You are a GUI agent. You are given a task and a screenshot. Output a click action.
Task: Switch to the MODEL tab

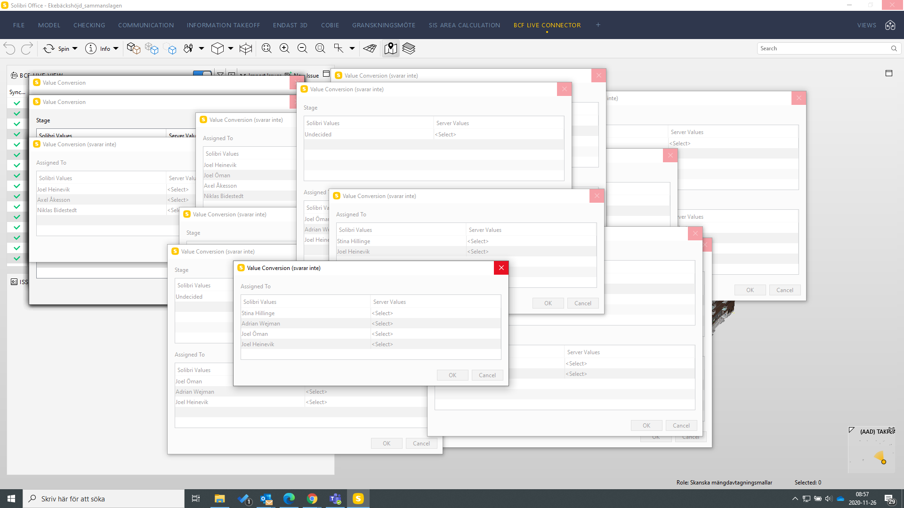(x=49, y=25)
